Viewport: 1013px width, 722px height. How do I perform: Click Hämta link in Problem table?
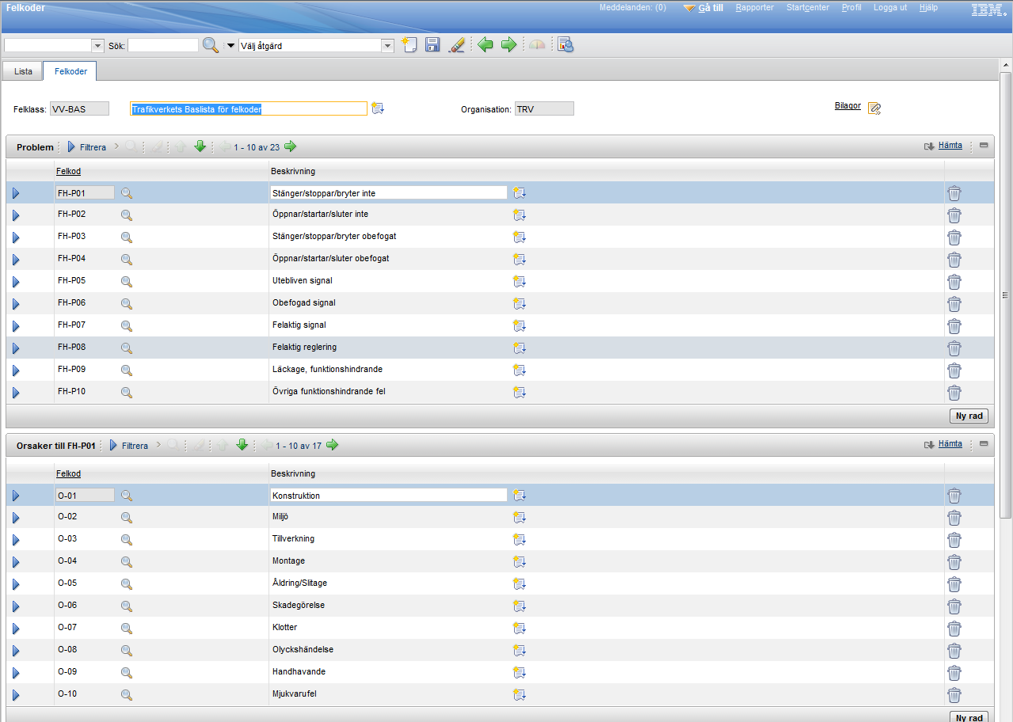click(x=950, y=146)
